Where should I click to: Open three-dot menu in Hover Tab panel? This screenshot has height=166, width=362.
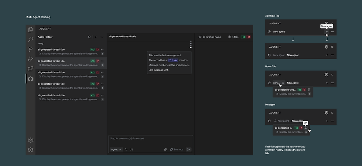tap(332, 83)
